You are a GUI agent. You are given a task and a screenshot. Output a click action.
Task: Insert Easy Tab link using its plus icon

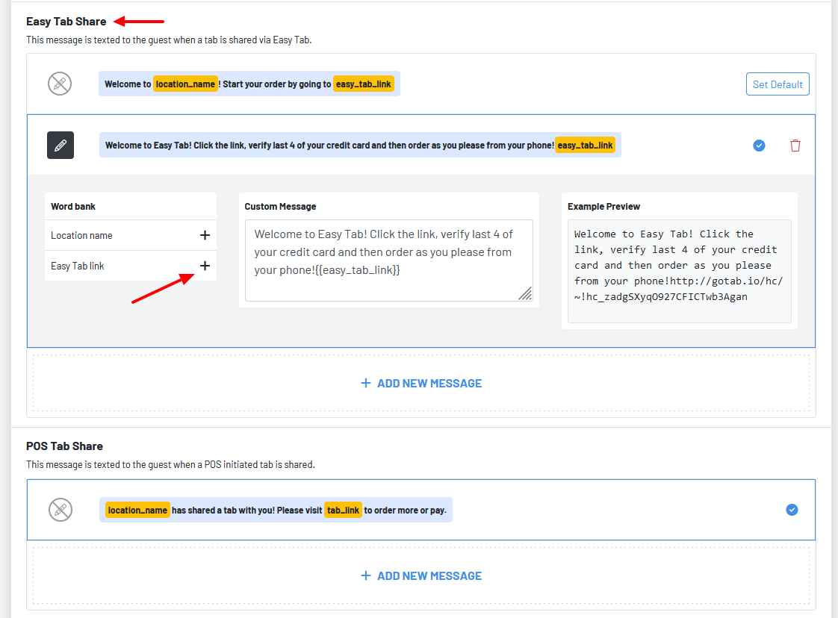click(x=205, y=266)
